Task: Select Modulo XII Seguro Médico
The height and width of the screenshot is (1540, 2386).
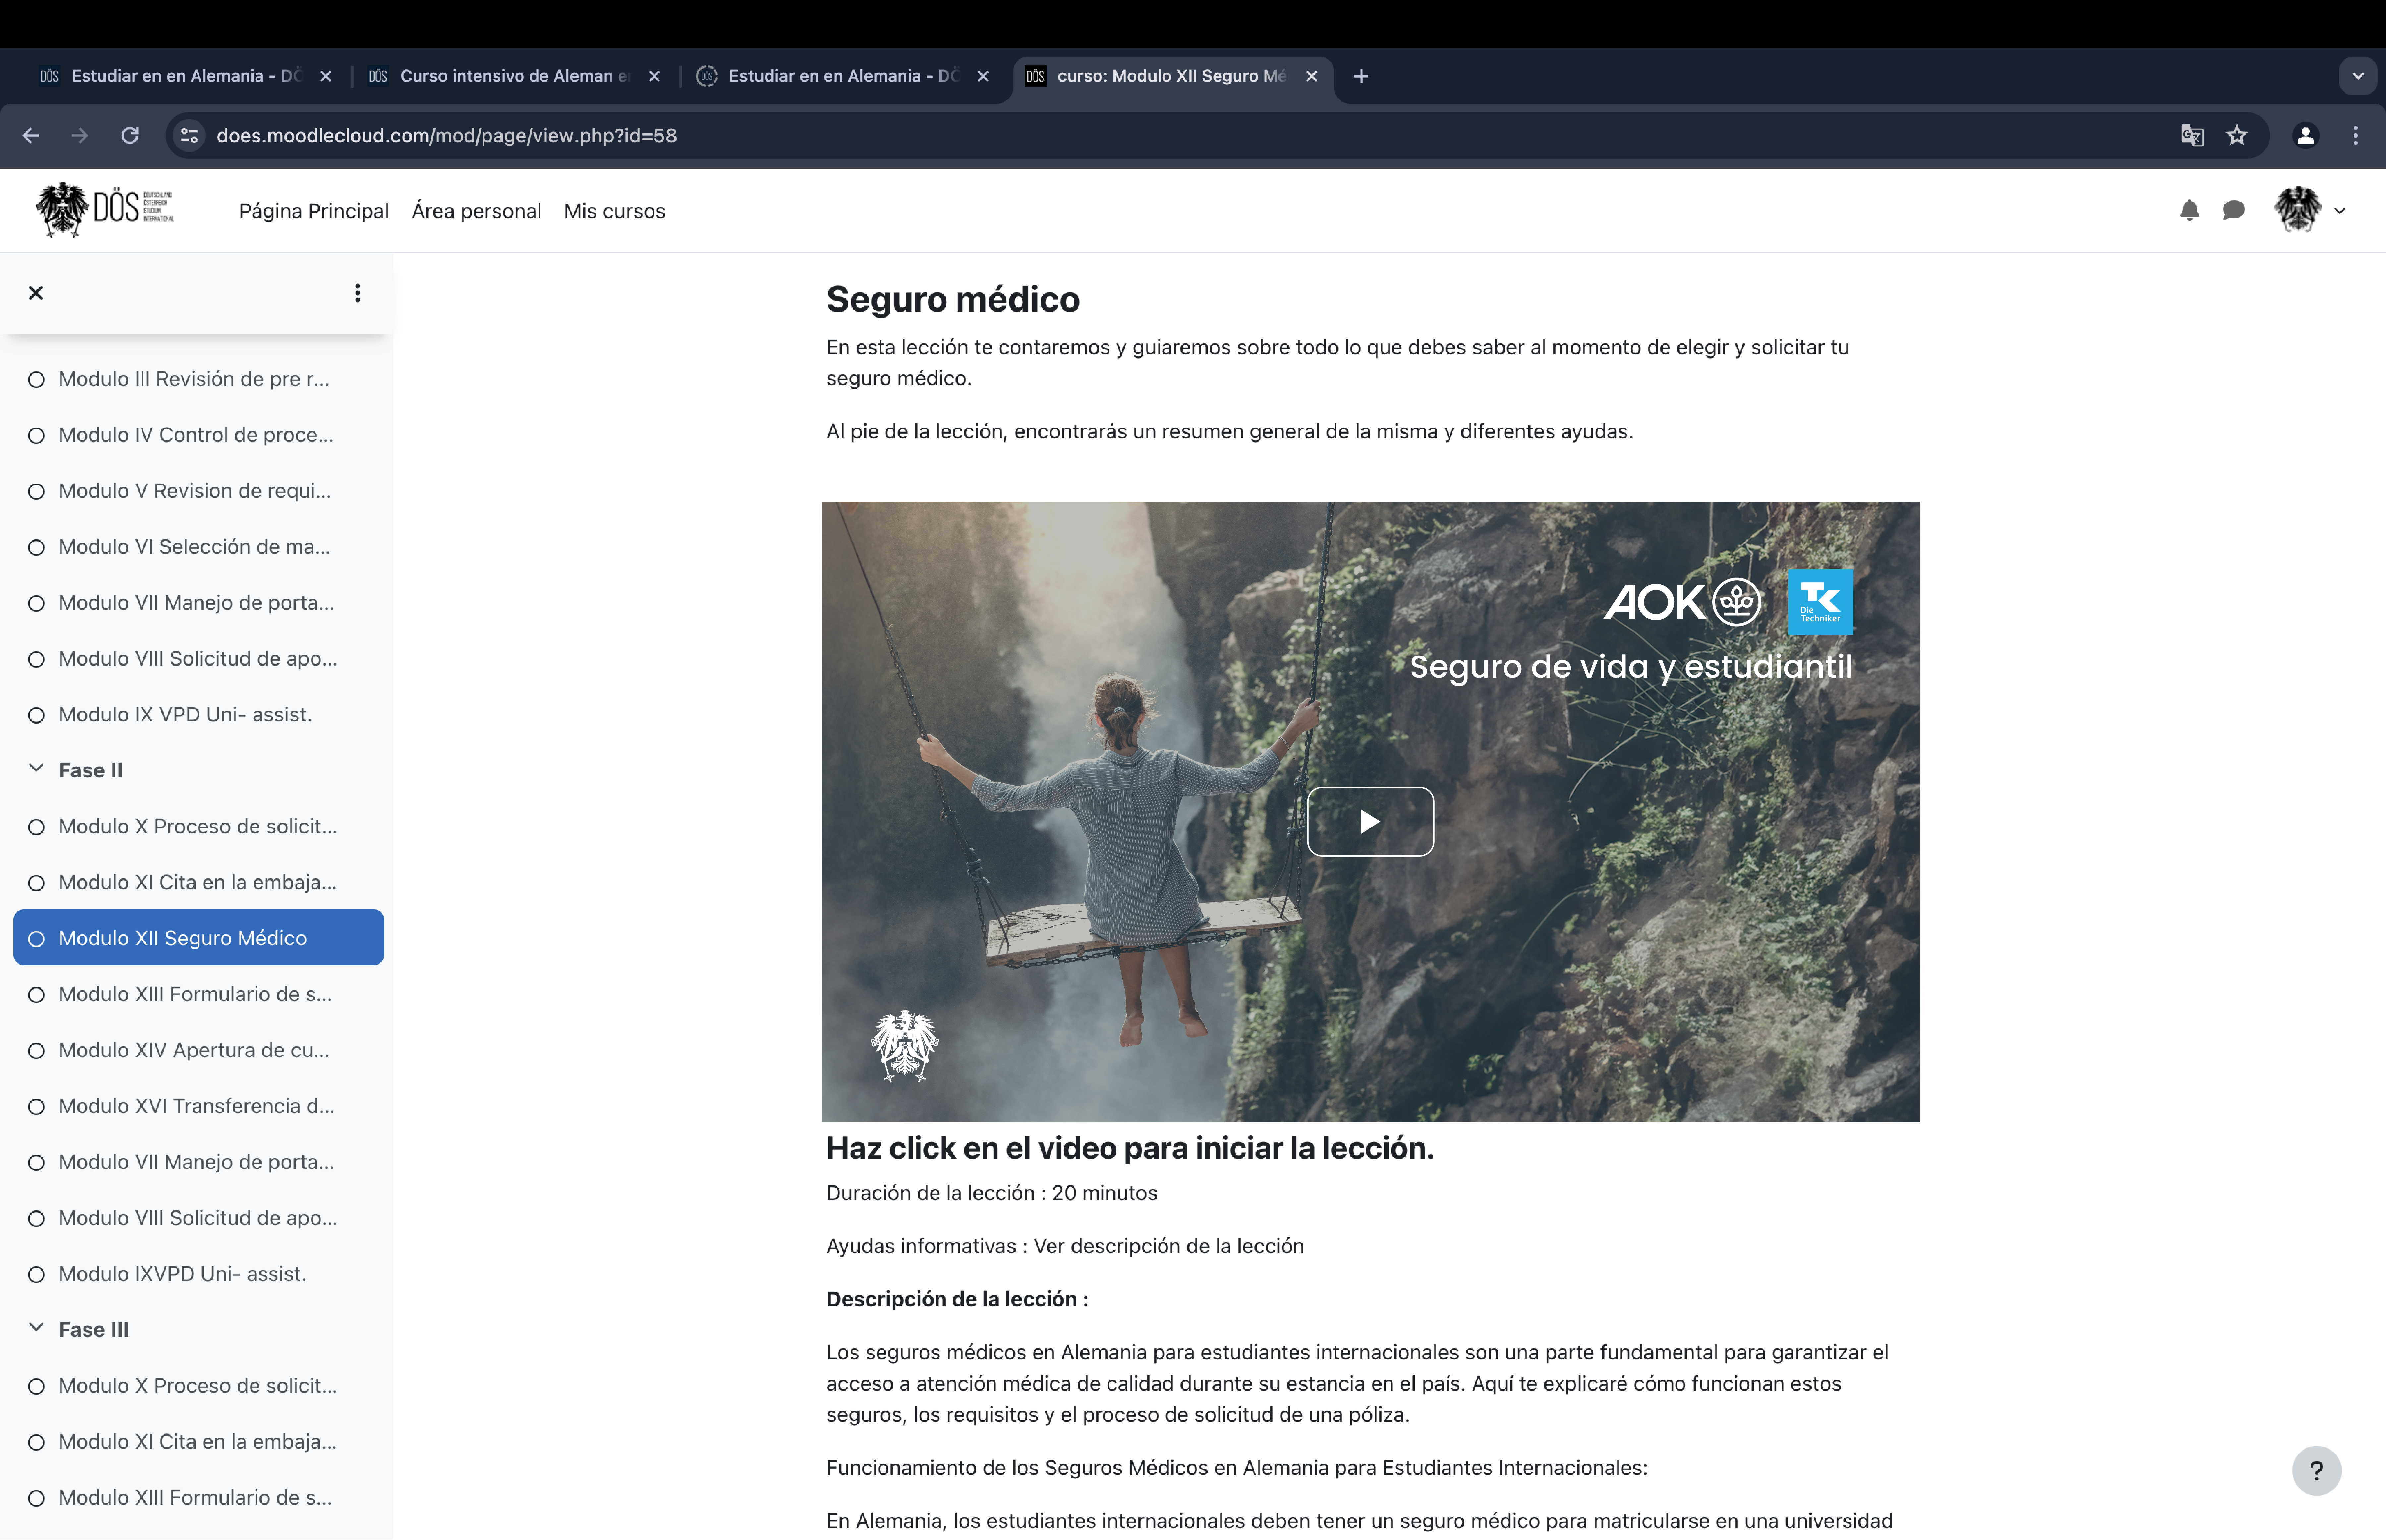Action: (198, 938)
